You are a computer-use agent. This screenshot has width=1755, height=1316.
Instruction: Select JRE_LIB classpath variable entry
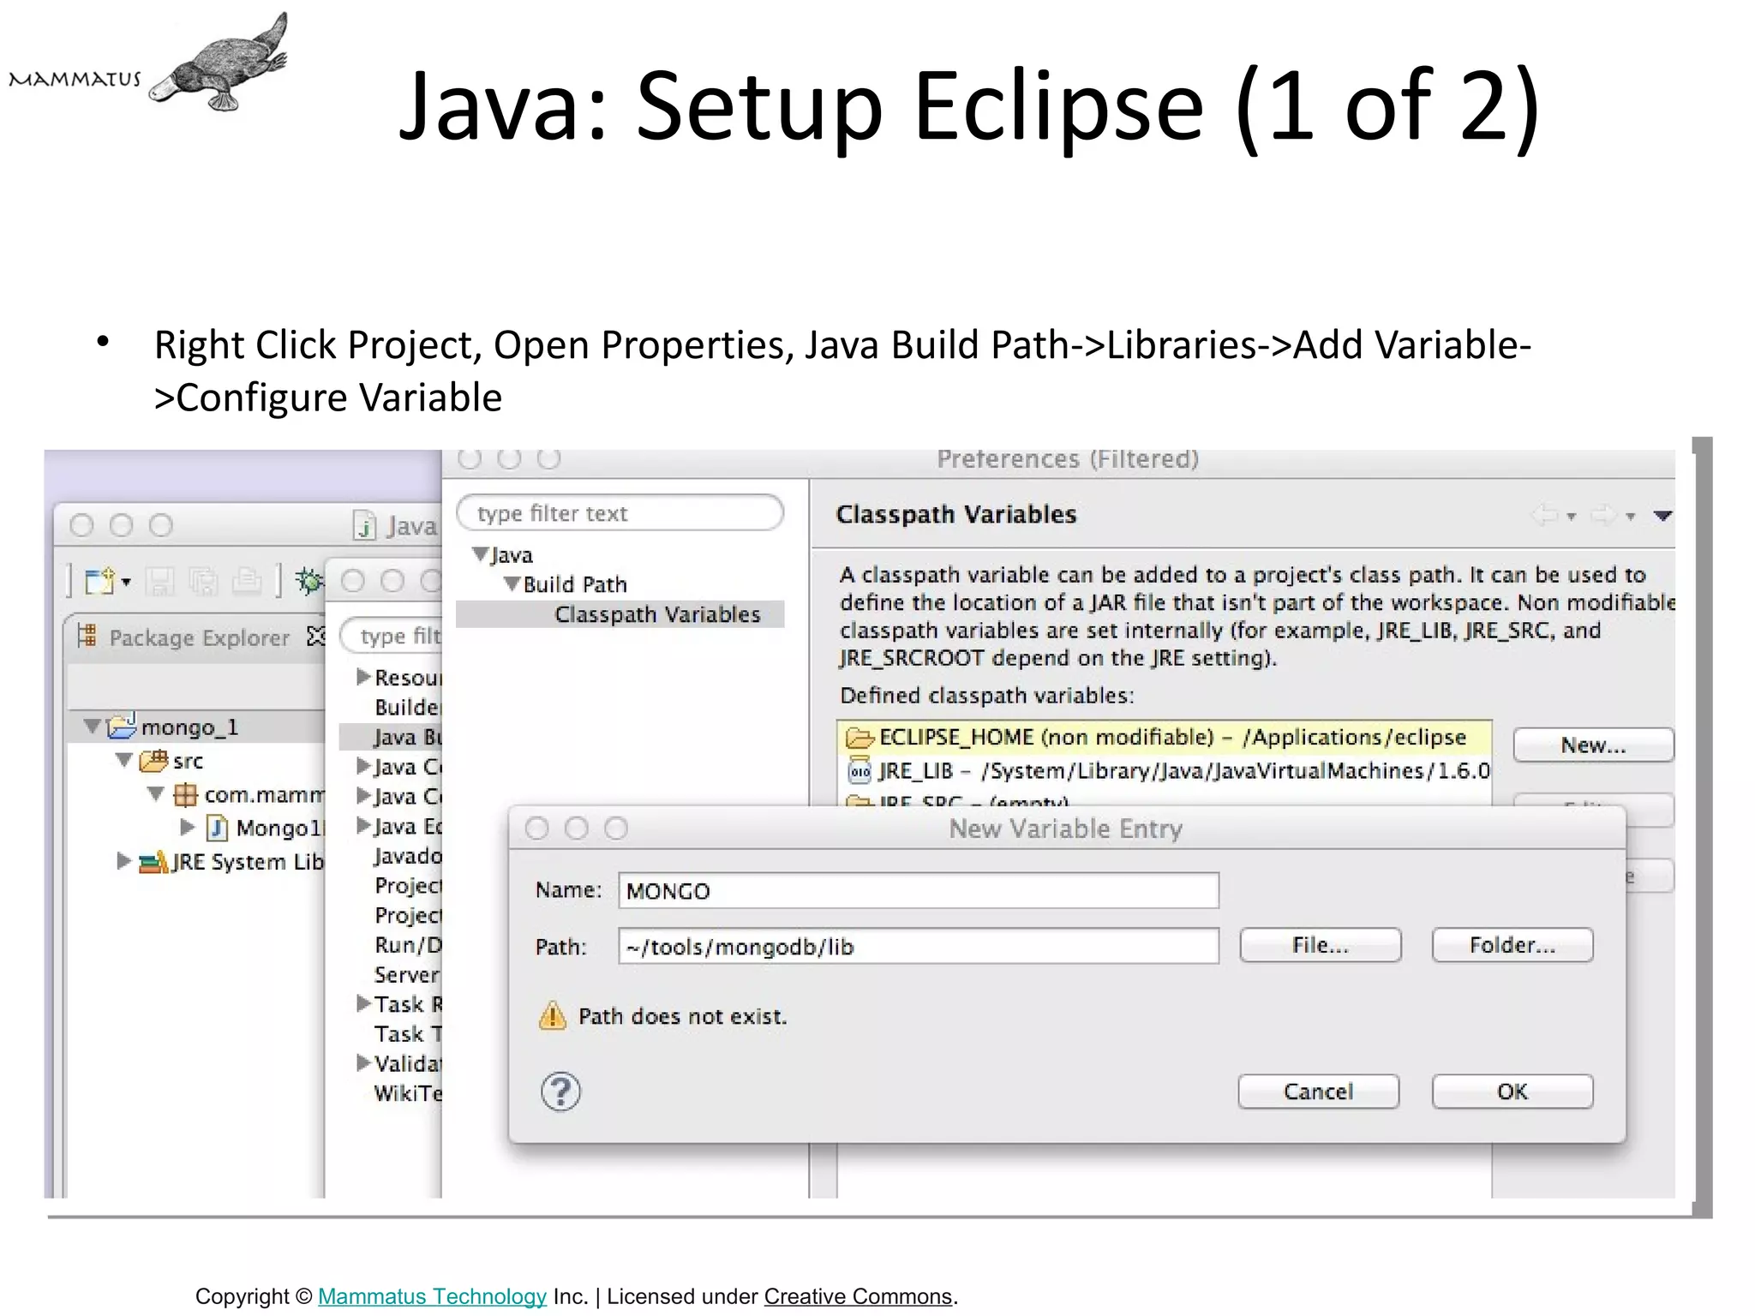coord(1165,771)
